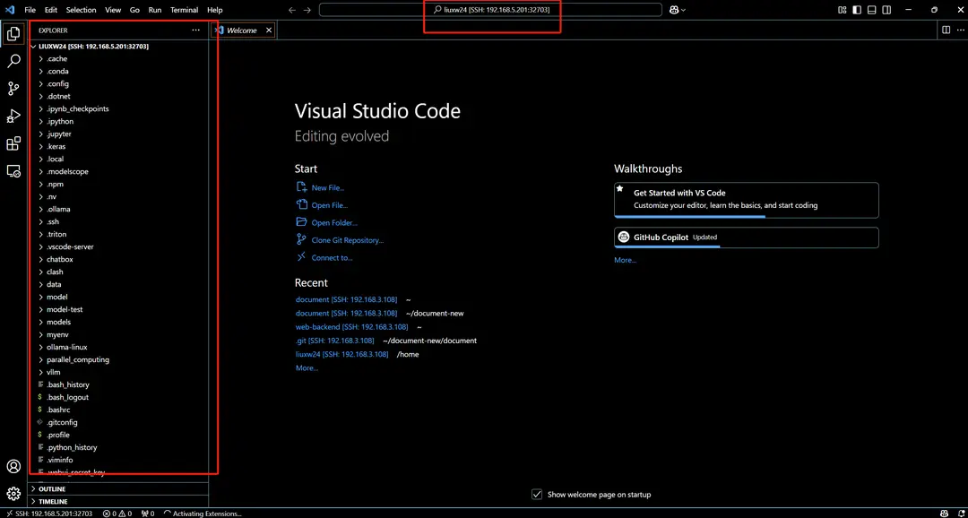Toggle the Primary Side Bar layout icon
968x518 pixels.
tap(857, 10)
